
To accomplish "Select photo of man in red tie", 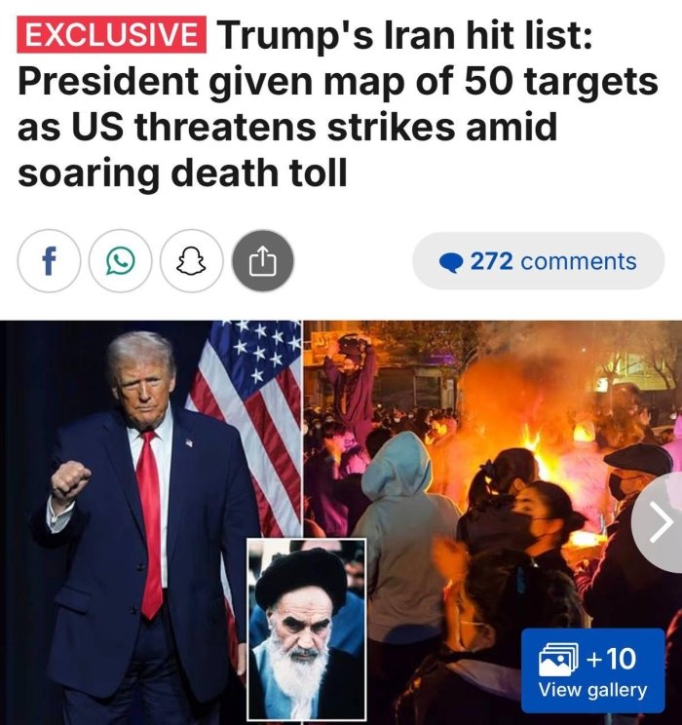I will [138, 522].
